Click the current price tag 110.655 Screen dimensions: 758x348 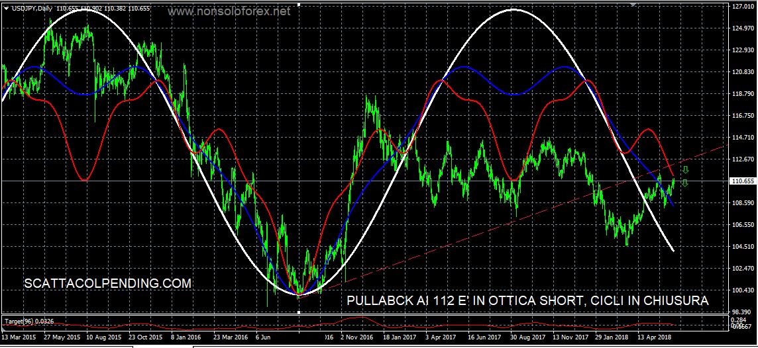pos(743,181)
